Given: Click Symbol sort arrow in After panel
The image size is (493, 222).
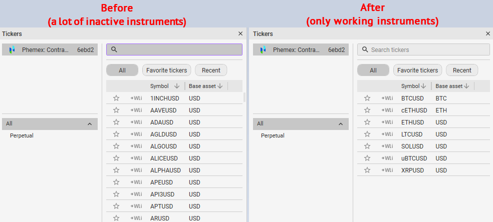Looking at the screenshot, I should [x=423, y=86].
